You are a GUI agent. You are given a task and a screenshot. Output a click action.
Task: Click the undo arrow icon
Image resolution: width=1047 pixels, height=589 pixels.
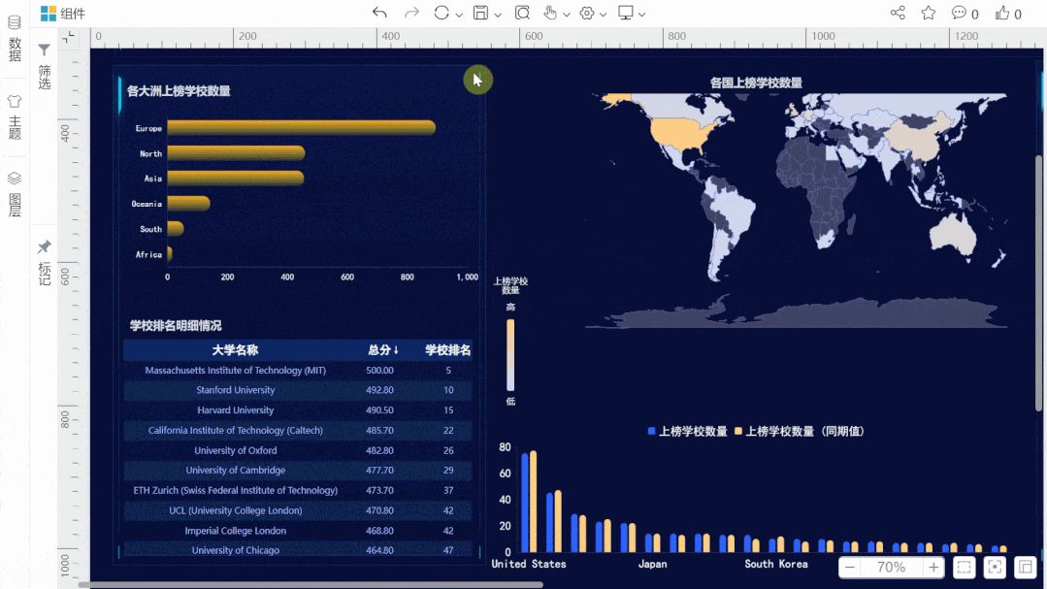(380, 13)
